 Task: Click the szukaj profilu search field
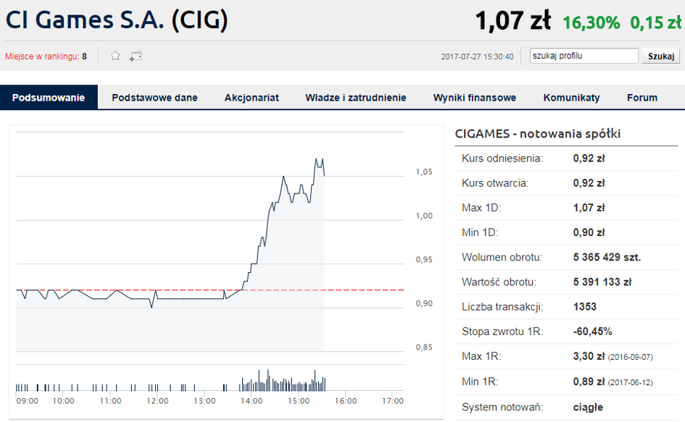click(x=584, y=56)
